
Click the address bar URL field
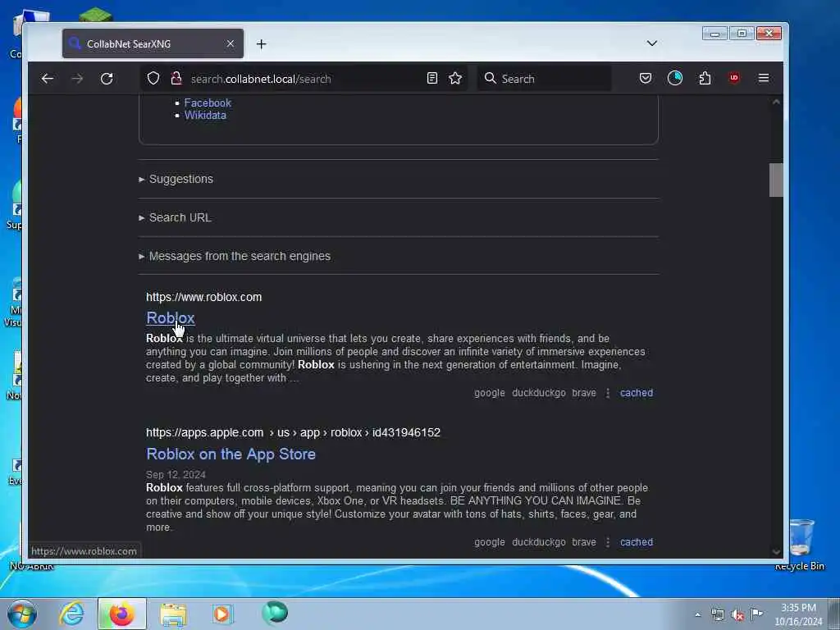pyautogui.click(x=305, y=79)
